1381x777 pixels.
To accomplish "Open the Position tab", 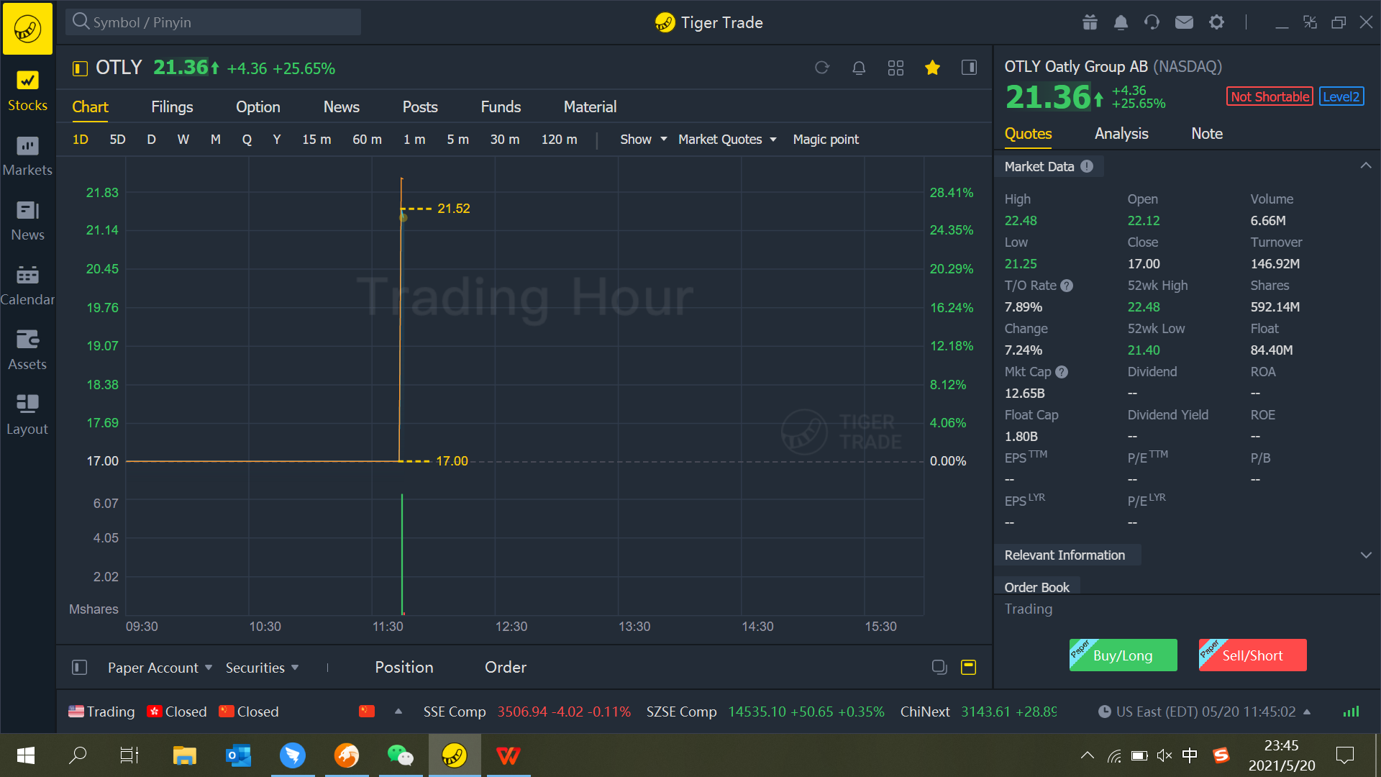I will click(x=404, y=668).
